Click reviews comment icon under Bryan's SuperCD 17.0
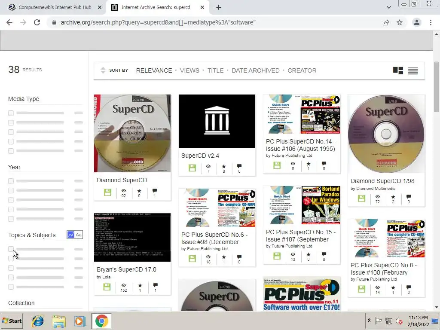The width and height of the screenshot is (440, 330). point(156,285)
